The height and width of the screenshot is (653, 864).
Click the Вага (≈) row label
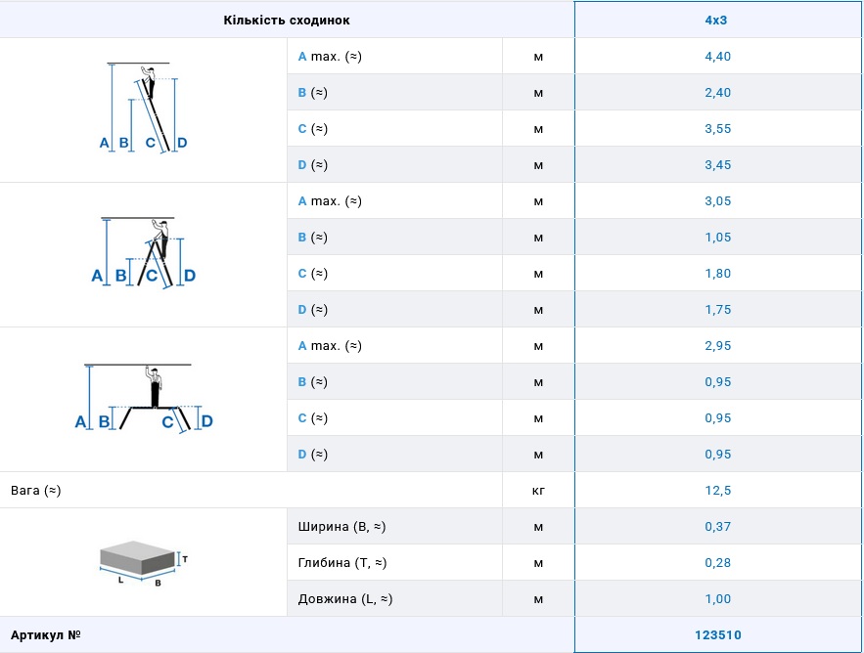(x=36, y=491)
